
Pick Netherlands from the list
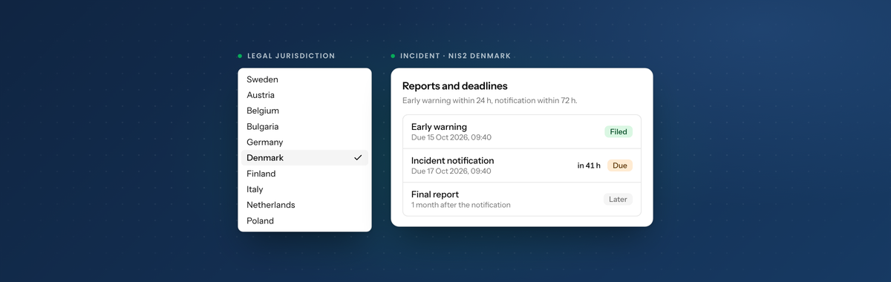point(304,205)
